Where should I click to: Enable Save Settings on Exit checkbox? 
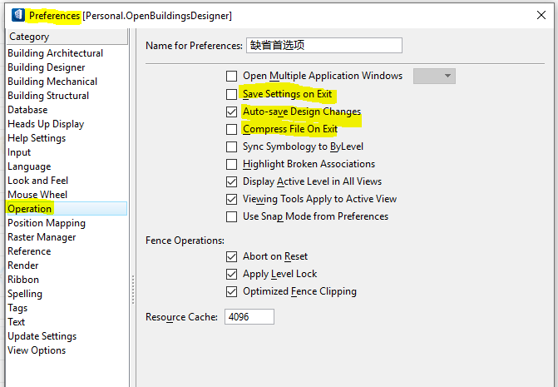(x=232, y=94)
